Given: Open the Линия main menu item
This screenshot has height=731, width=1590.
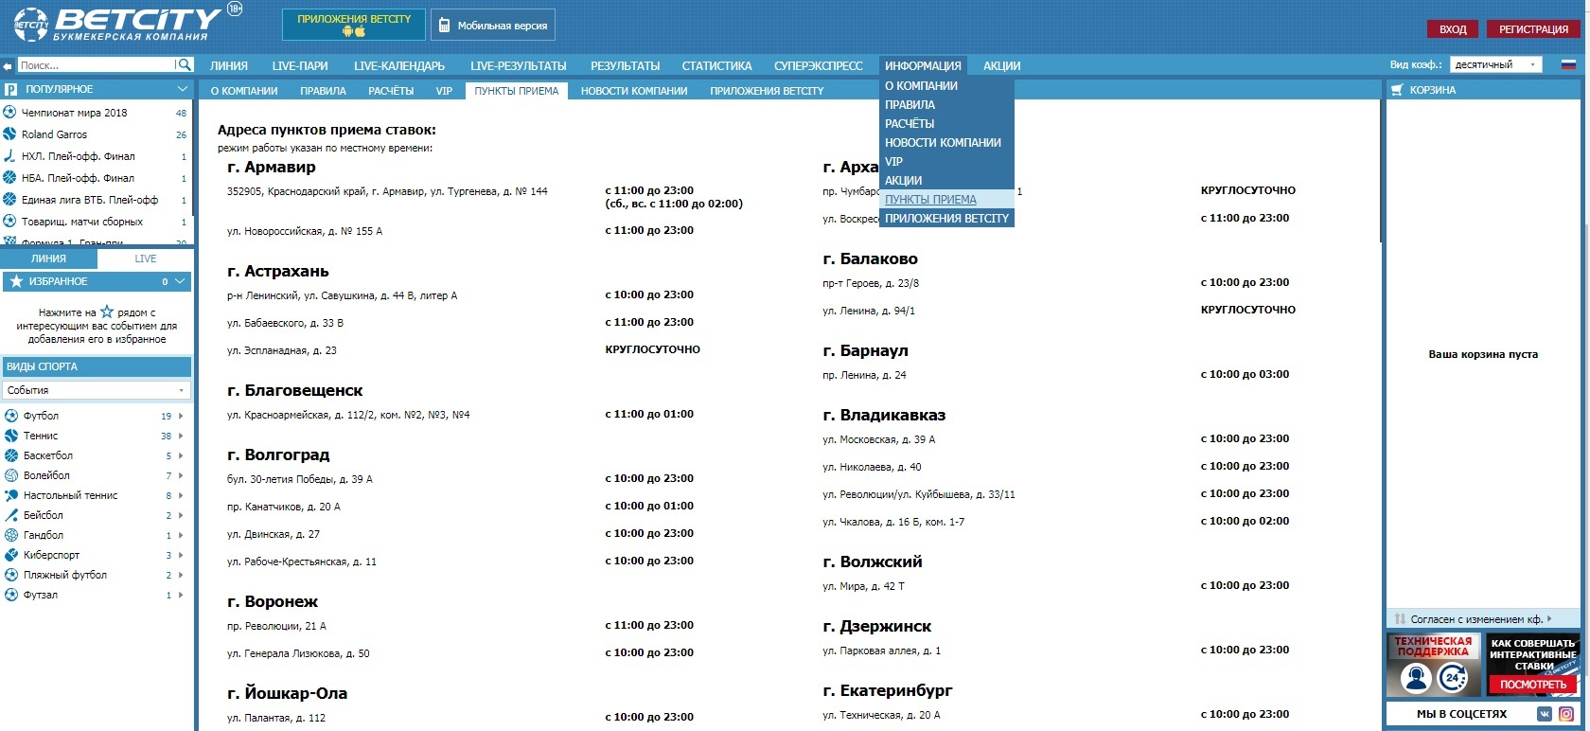Looking at the screenshot, I should pyautogui.click(x=229, y=65).
